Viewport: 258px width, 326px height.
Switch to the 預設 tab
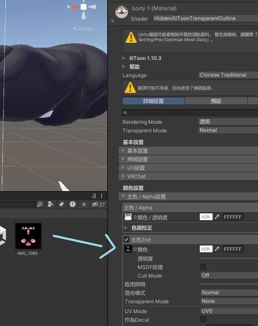216,101
